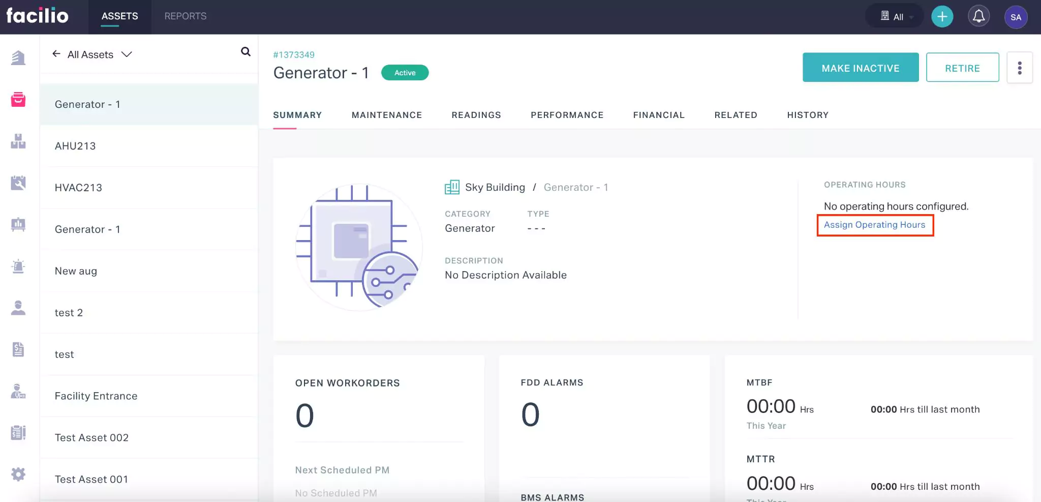The width and height of the screenshot is (1041, 502).
Task: Click the search icon in asset list
Action: click(246, 52)
